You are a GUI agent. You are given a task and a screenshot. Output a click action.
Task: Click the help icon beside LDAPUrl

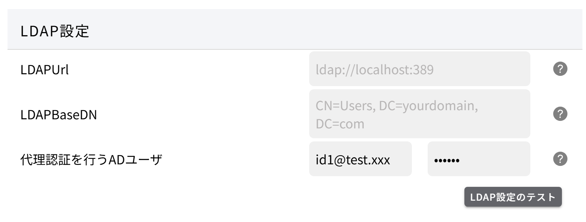tap(560, 69)
